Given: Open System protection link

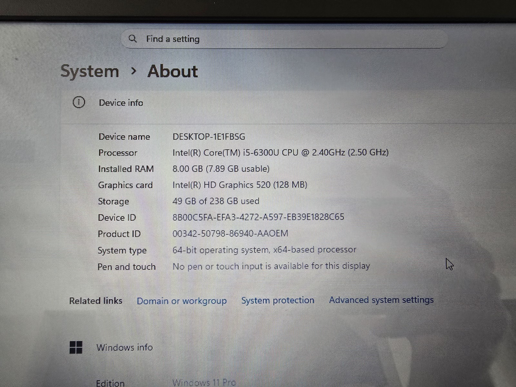Looking at the screenshot, I should [x=278, y=300].
